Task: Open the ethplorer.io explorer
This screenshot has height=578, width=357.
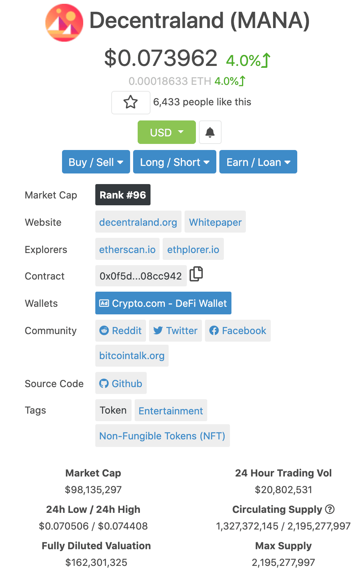Action: tap(193, 249)
